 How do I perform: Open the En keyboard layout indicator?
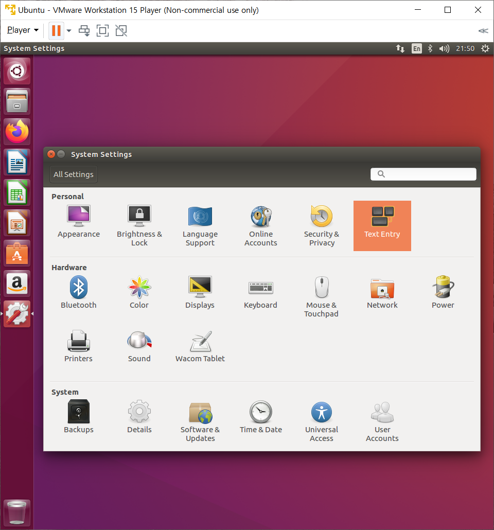point(417,49)
